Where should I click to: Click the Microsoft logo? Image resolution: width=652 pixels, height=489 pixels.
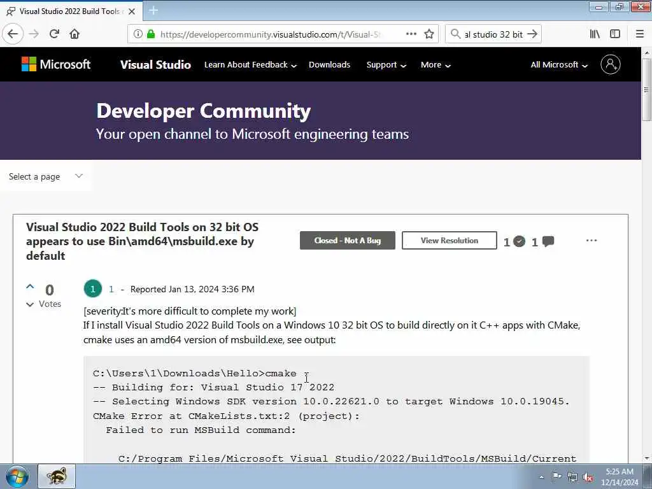56,64
